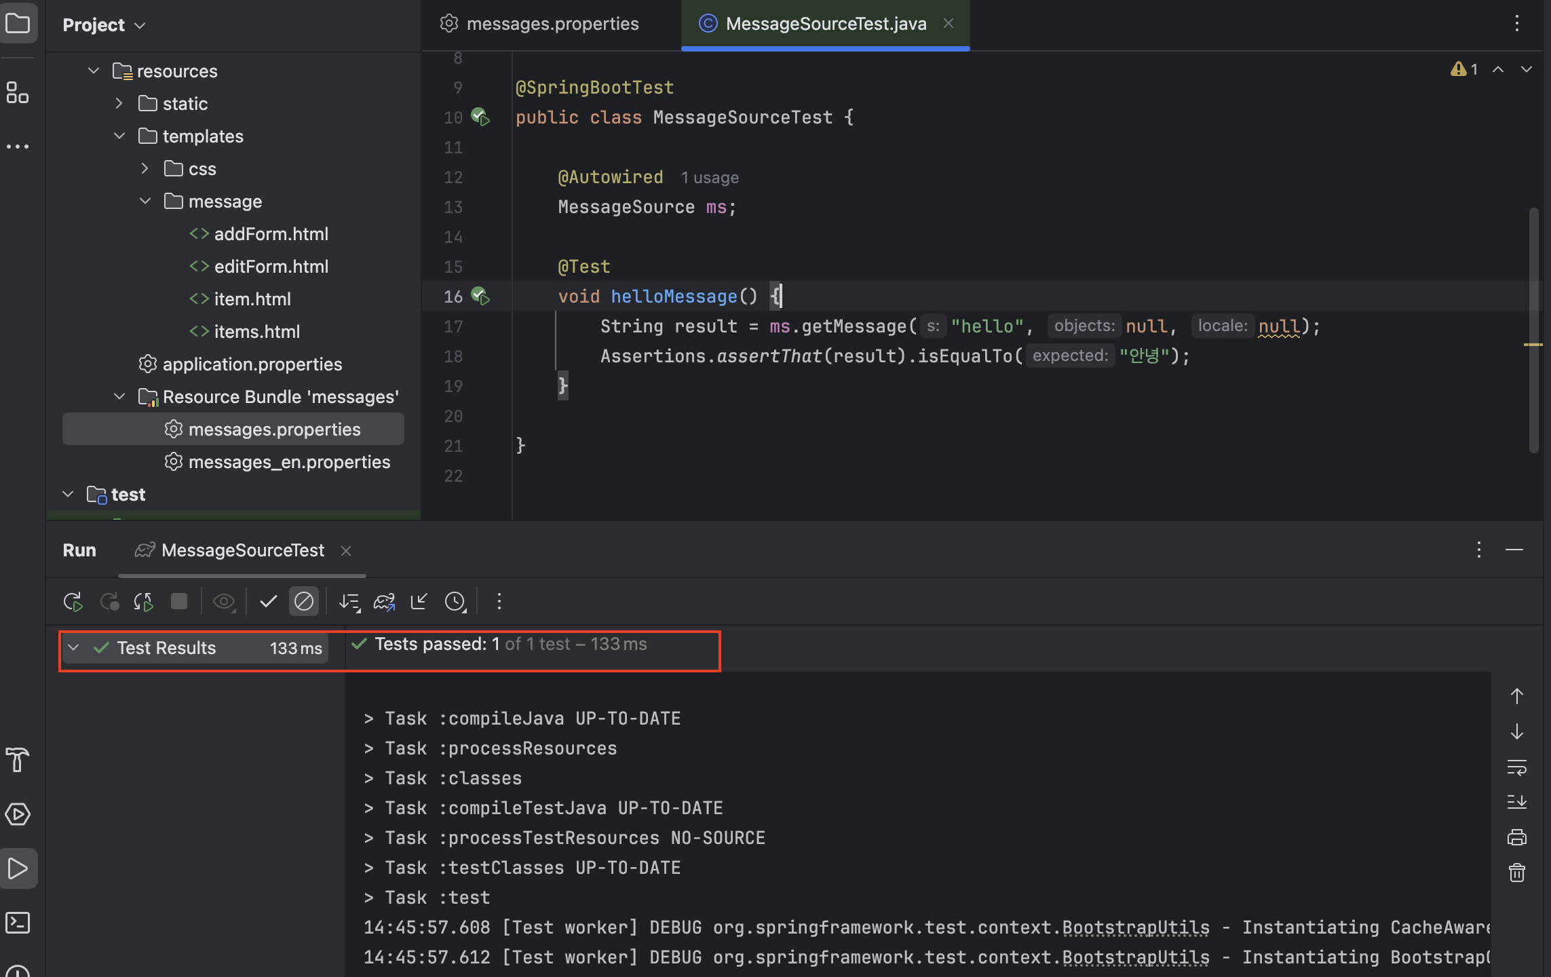Image resolution: width=1551 pixels, height=977 pixels.
Task: Select the MessageSourceTest run tab
Action: tap(242, 550)
